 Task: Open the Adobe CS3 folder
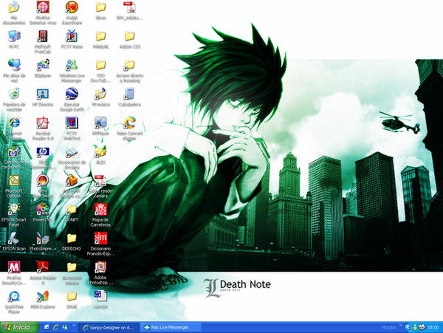(x=130, y=40)
